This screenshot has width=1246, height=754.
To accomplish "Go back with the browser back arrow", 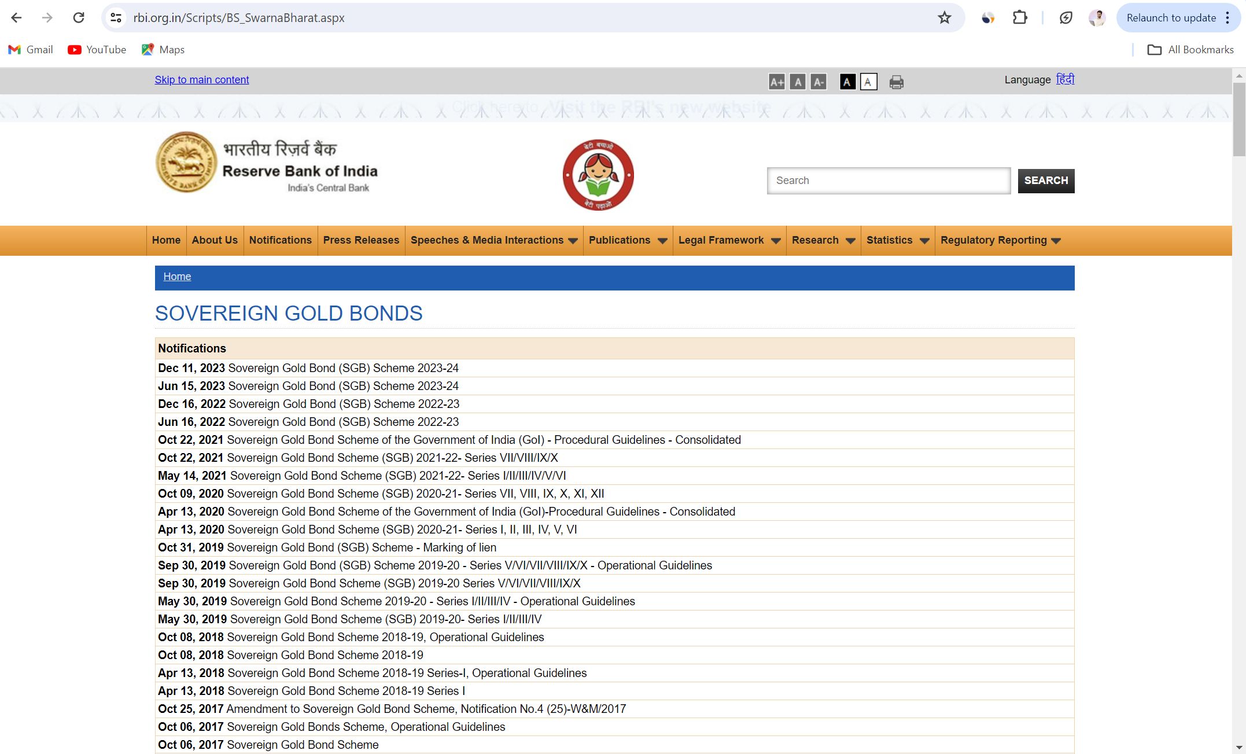I will click(16, 18).
